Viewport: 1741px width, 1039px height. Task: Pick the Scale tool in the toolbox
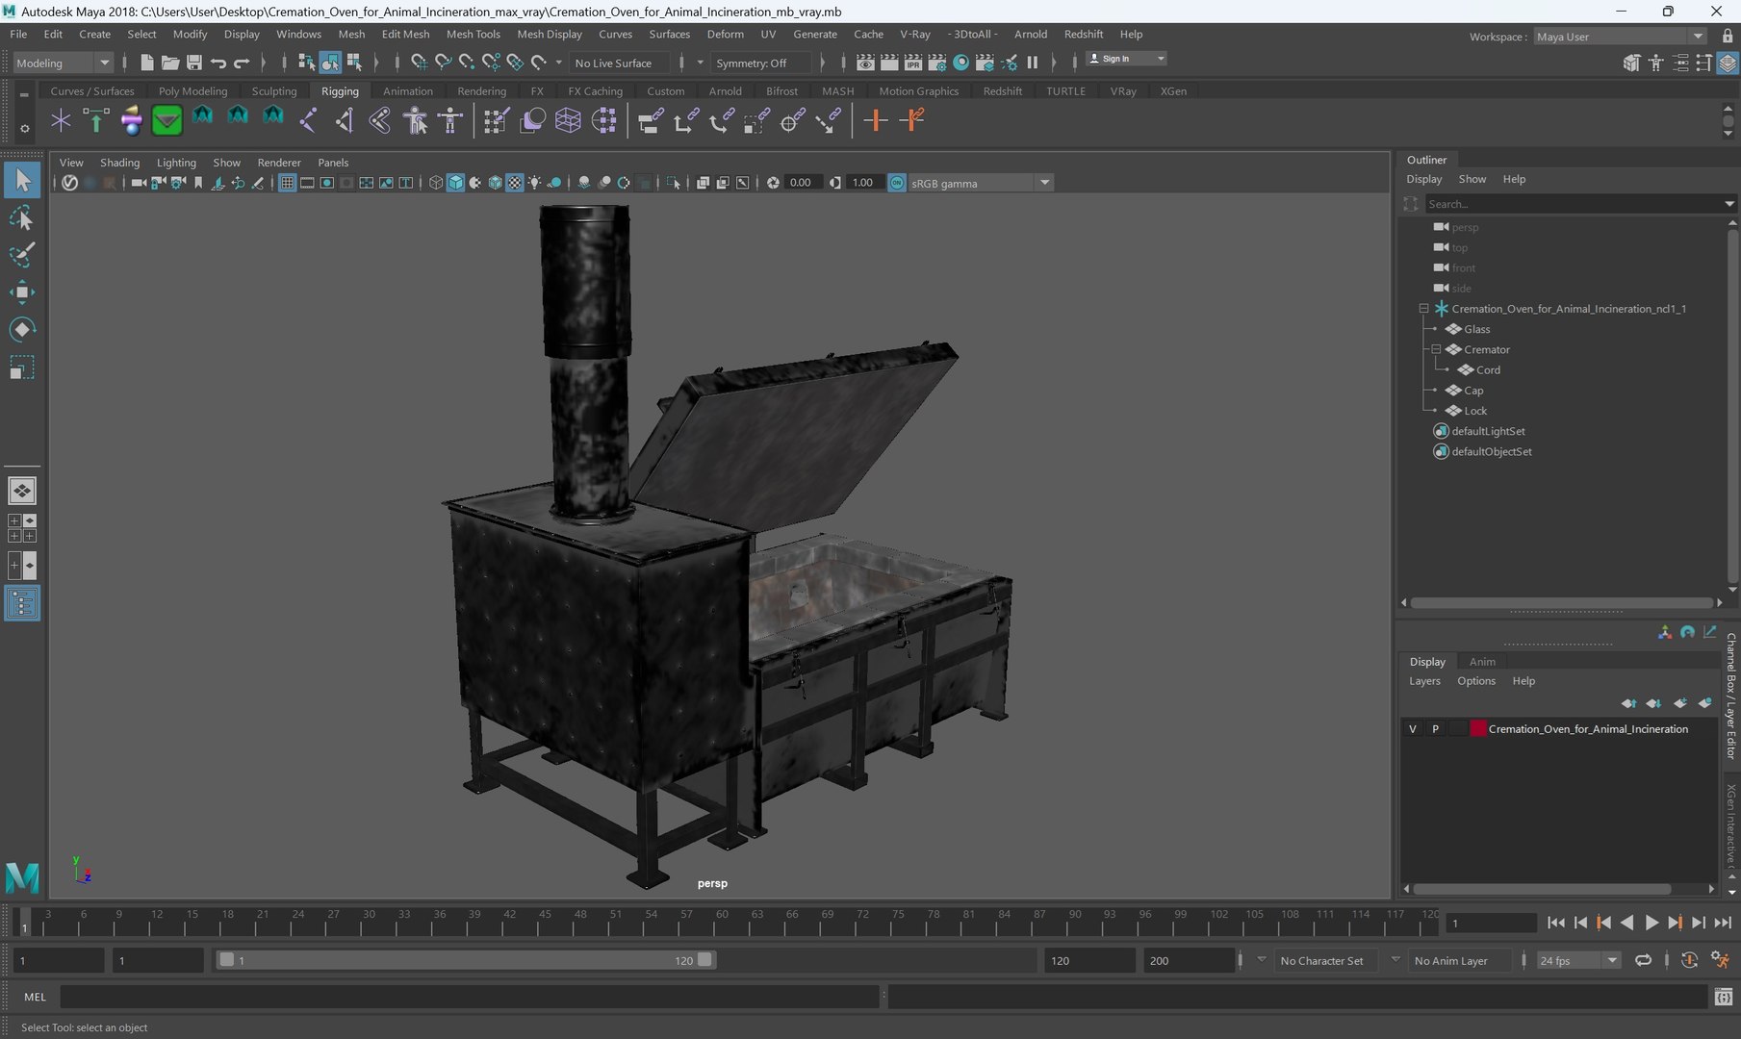coord(22,367)
